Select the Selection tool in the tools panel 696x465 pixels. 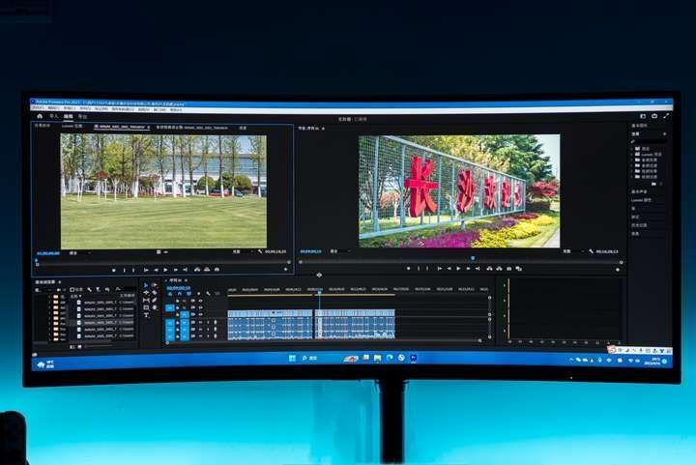click(146, 285)
